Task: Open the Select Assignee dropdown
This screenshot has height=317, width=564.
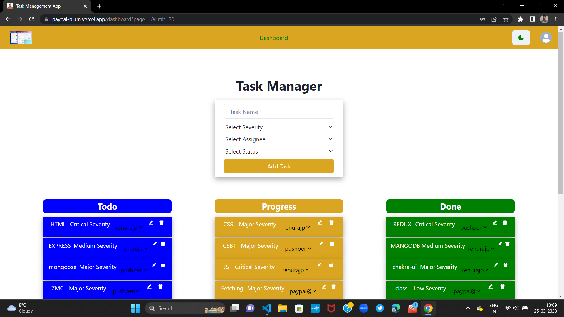Action: 278,139
